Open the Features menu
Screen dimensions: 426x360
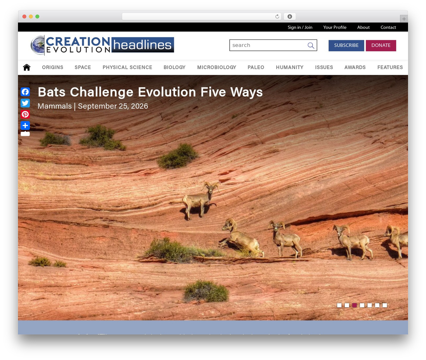[x=390, y=67]
